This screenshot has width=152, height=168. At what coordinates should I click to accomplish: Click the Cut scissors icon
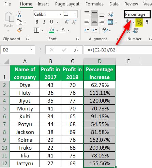19,14
